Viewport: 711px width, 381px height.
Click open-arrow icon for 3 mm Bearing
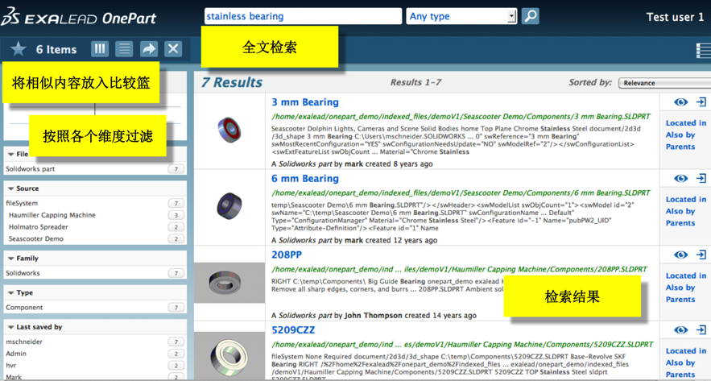pos(701,102)
